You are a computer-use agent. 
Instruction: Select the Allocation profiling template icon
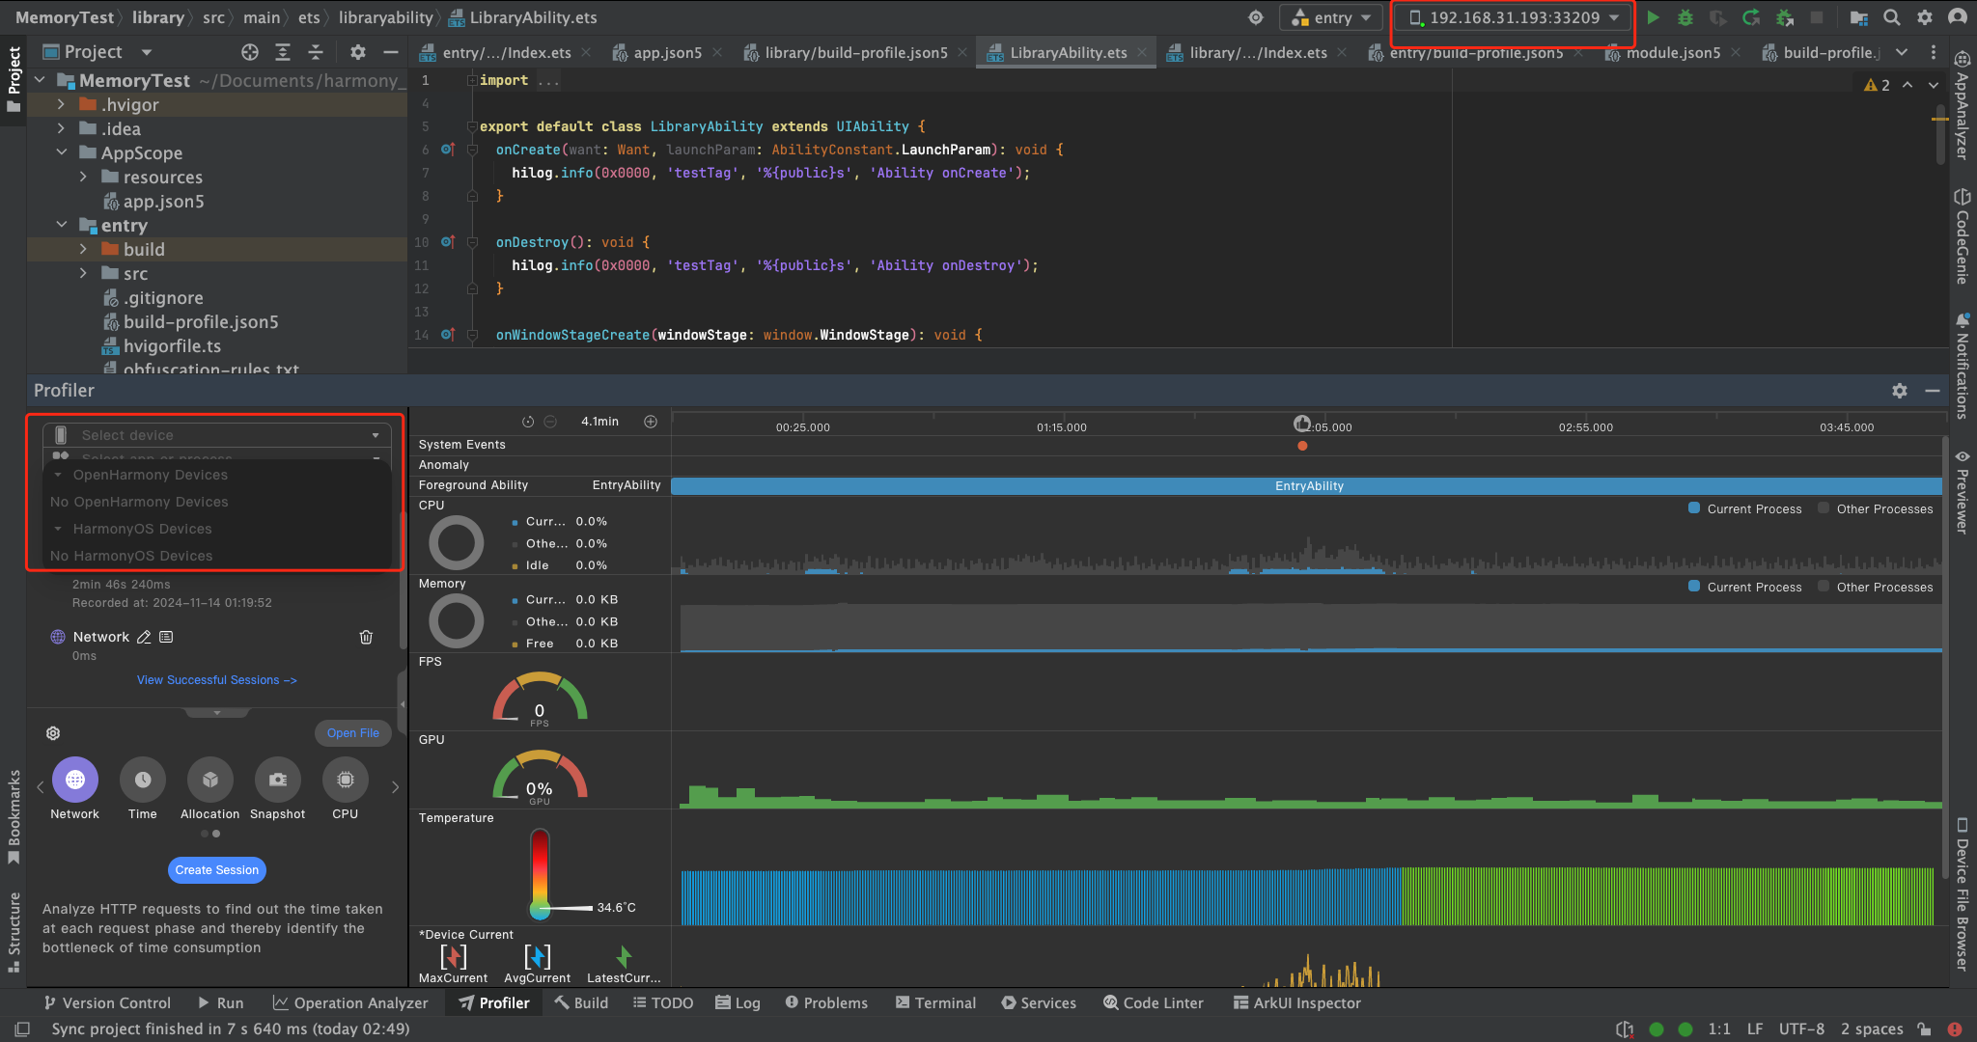click(x=210, y=780)
